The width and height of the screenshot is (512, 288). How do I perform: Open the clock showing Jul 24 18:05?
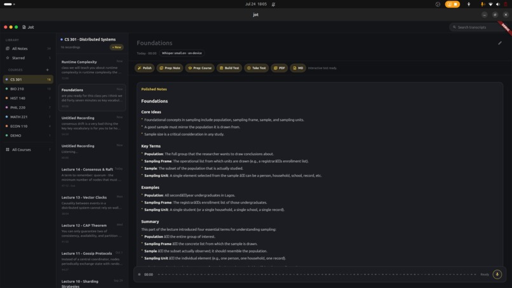[256, 4]
